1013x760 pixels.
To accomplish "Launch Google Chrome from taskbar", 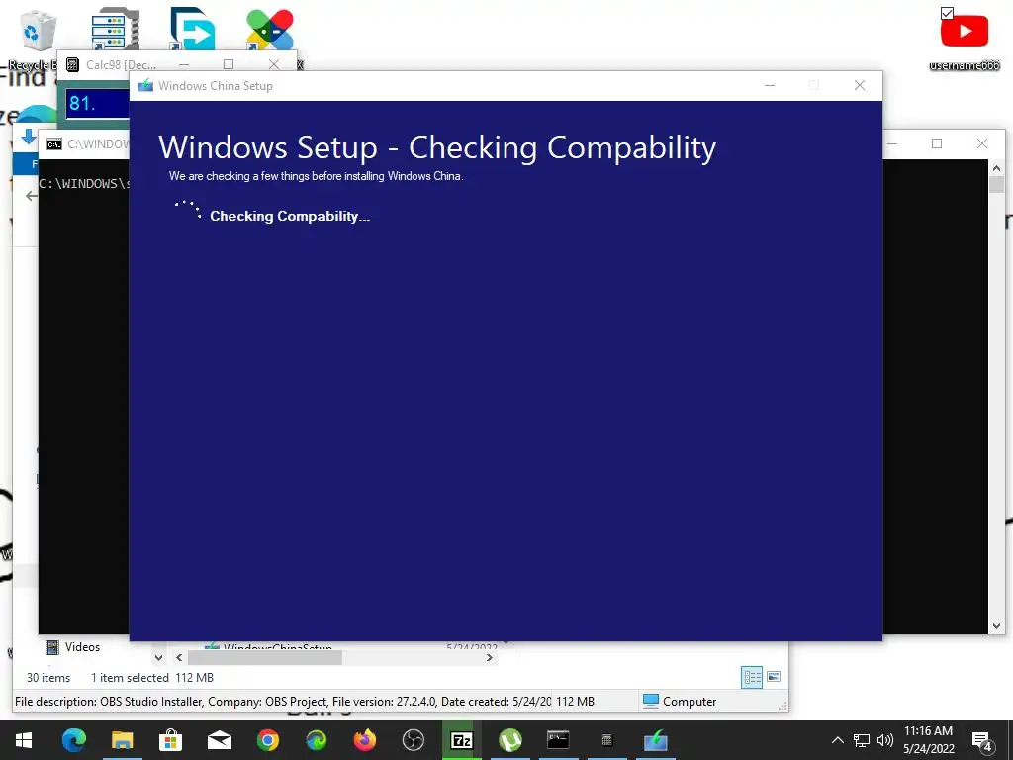I will [x=267, y=740].
